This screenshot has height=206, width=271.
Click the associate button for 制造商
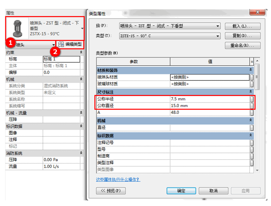point(252,156)
